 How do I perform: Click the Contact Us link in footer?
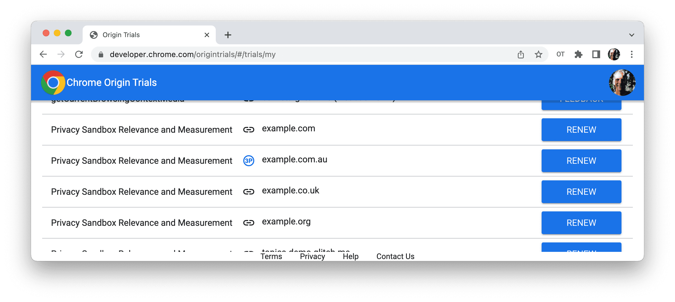click(395, 255)
